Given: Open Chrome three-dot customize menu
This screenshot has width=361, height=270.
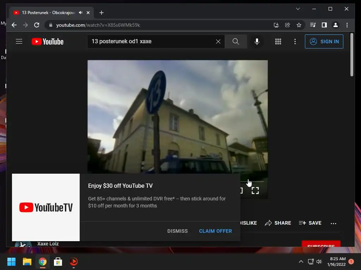Looking at the screenshot, I should pyautogui.click(x=347, y=25).
